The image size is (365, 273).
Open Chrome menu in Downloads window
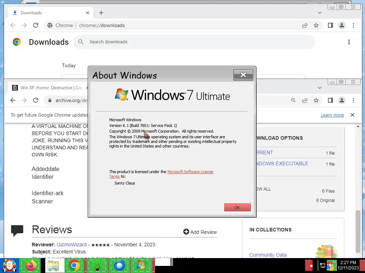click(x=353, y=25)
